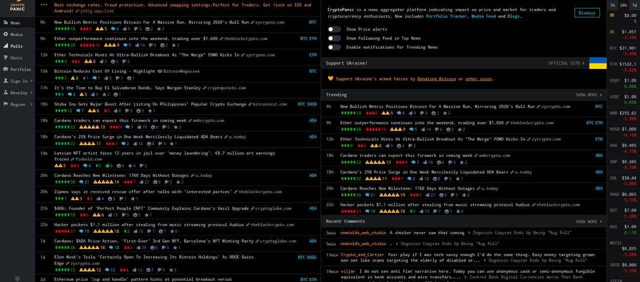Click the Donating Bitcoin link

click(436, 79)
